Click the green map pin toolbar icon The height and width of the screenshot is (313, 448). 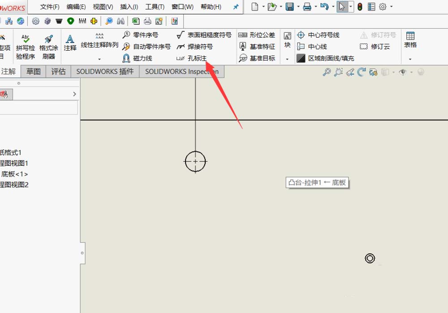click(x=71, y=21)
